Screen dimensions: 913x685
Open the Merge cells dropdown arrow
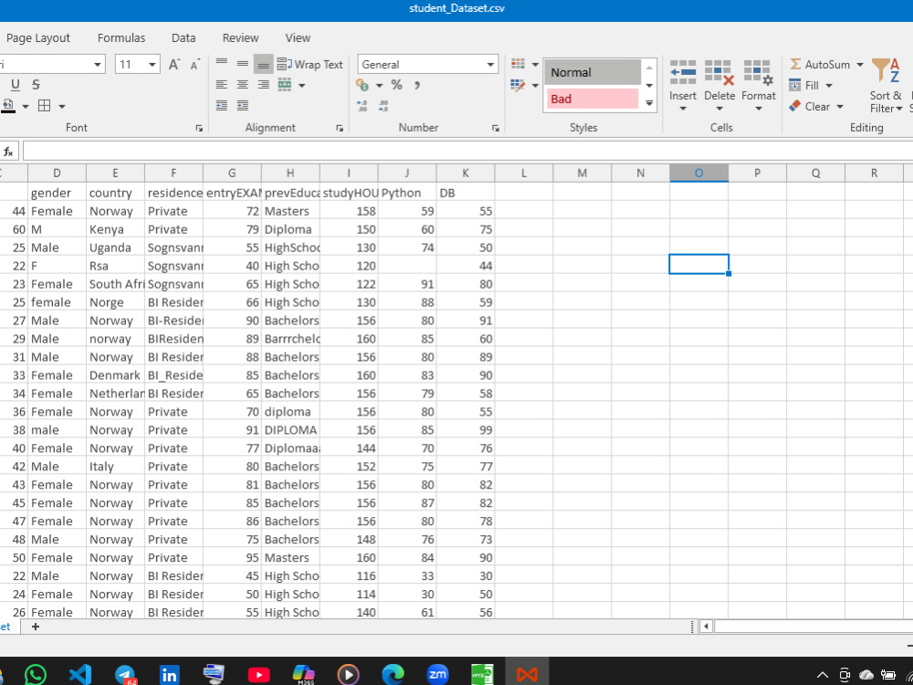point(301,86)
